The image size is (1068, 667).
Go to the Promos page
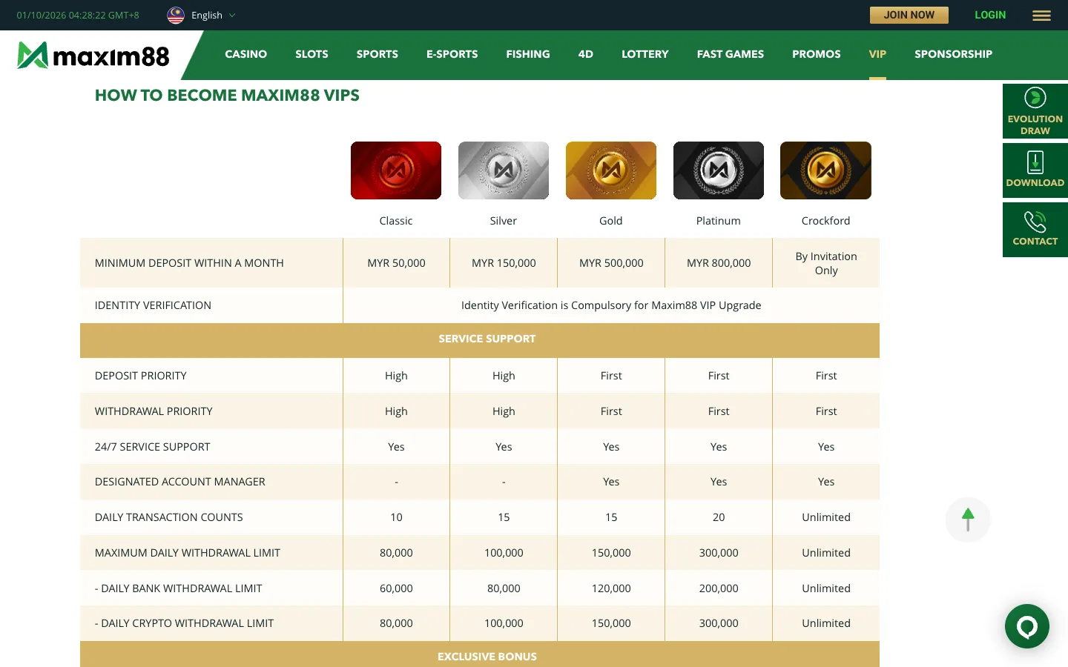(817, 54)
